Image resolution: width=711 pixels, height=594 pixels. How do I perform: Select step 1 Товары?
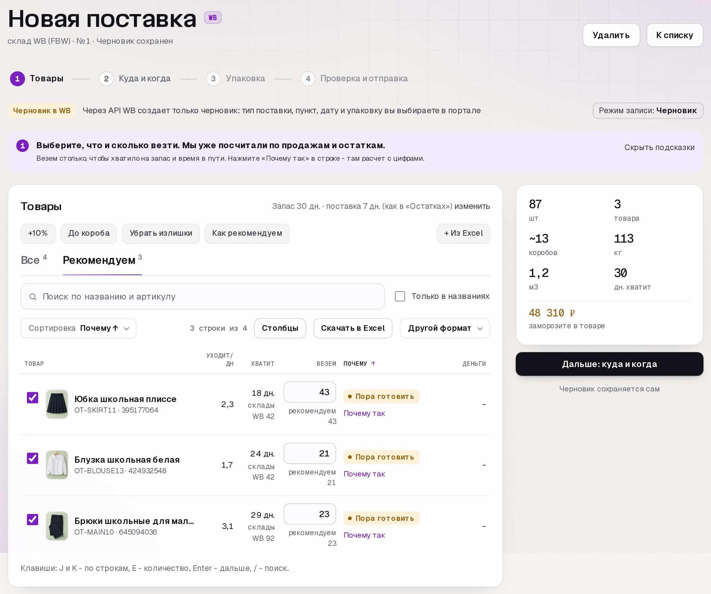click(37, 78)
